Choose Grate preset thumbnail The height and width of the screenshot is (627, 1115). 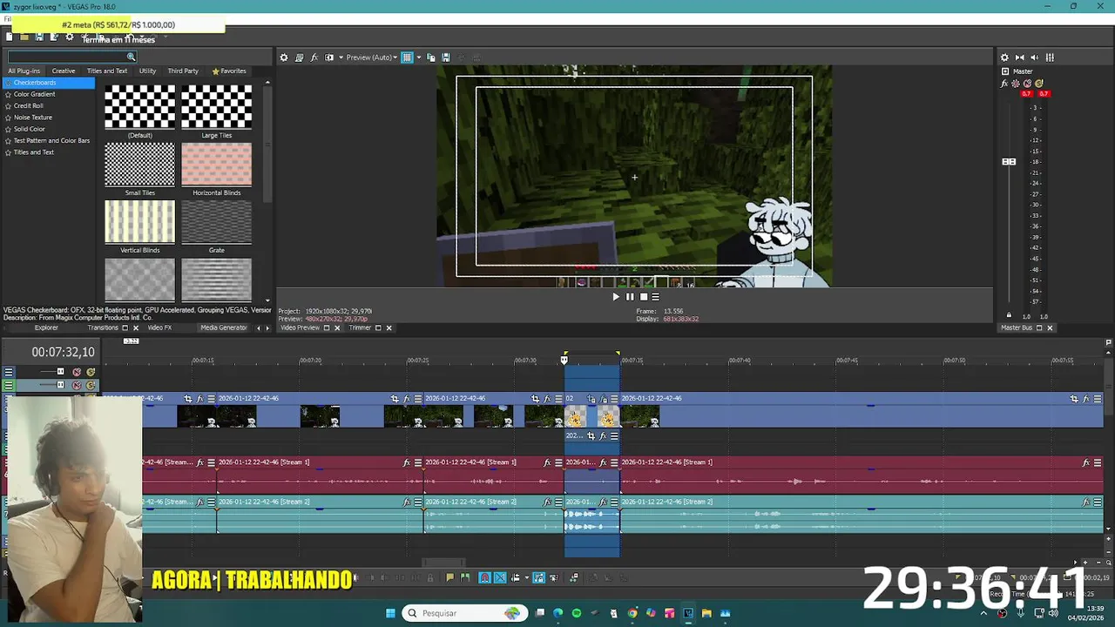pos(217,222)
